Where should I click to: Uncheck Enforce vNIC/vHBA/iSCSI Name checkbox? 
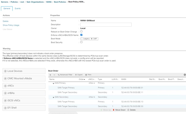[x=81, y=35]
